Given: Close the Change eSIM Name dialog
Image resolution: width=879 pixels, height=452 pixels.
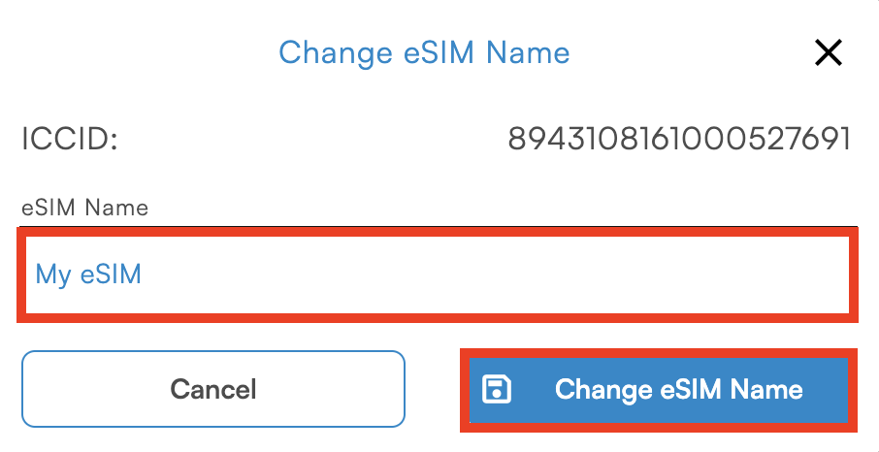Looking at the screenshot, I should (x=828, y=53).
